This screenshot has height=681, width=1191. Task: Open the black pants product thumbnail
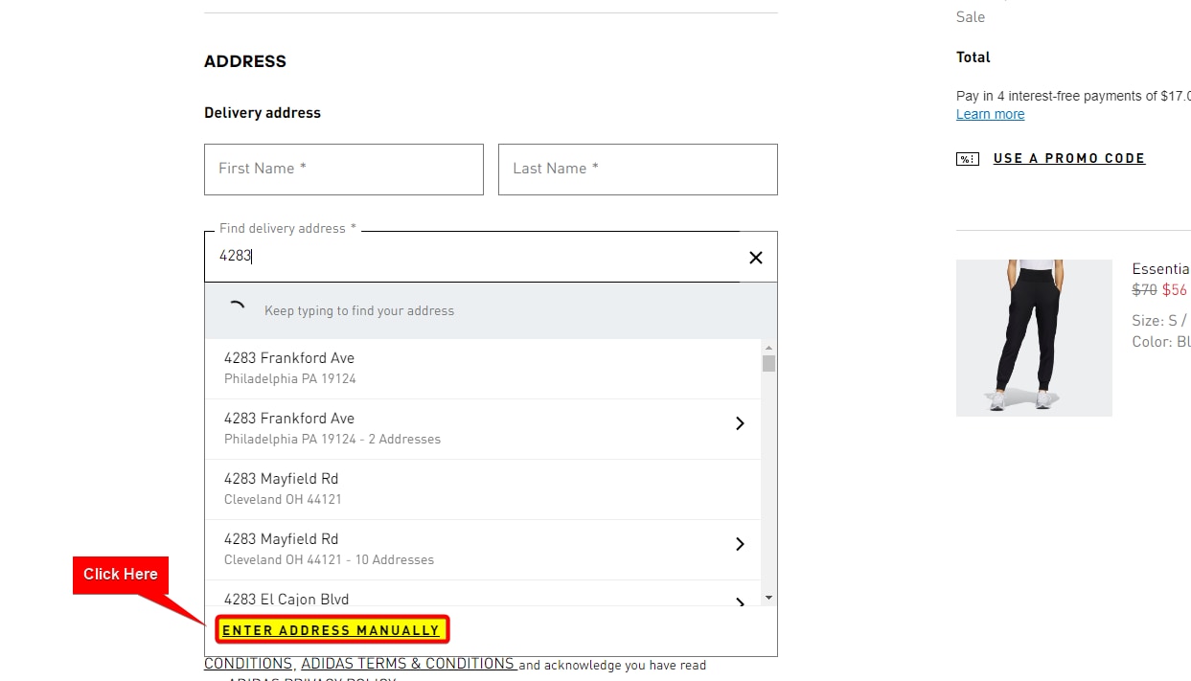pyautogui.click(x=1034, y=338)
